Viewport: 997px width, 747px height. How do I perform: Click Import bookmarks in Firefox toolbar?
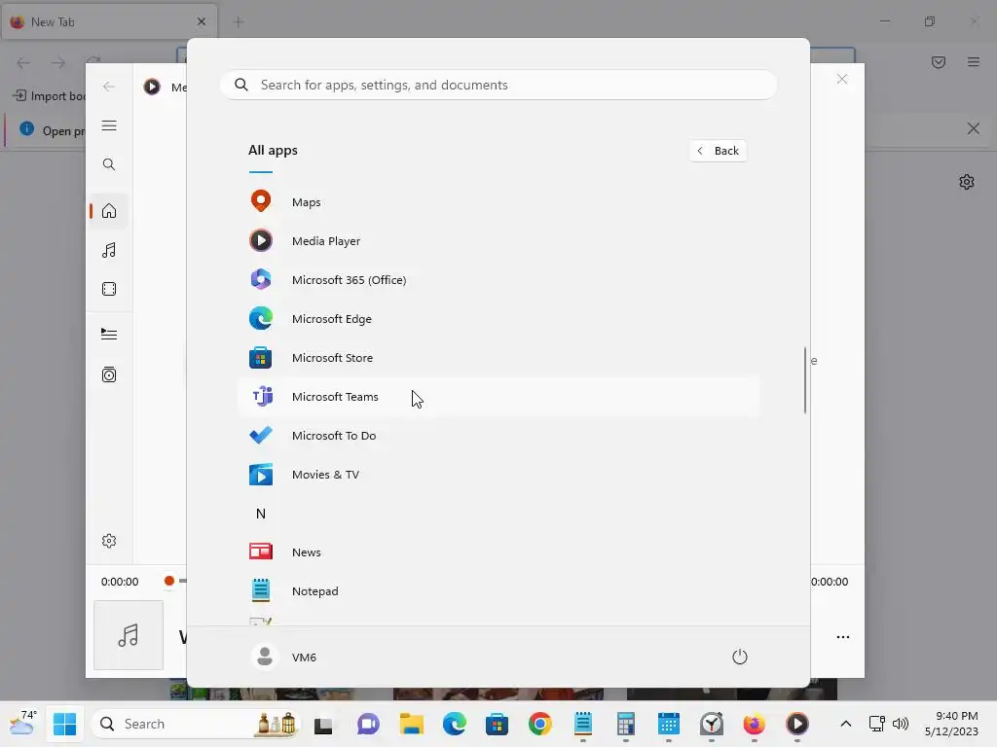click(50, 96)
